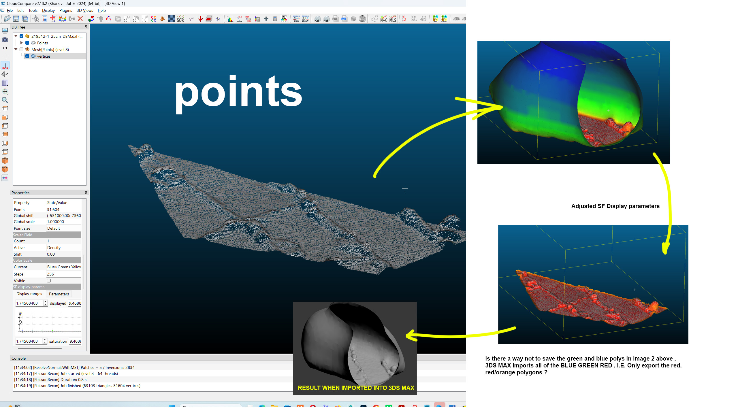Click the saturation minimum value 1.74568403 field
The width and height of the screenshot is (738, 415).
point(29,341)
